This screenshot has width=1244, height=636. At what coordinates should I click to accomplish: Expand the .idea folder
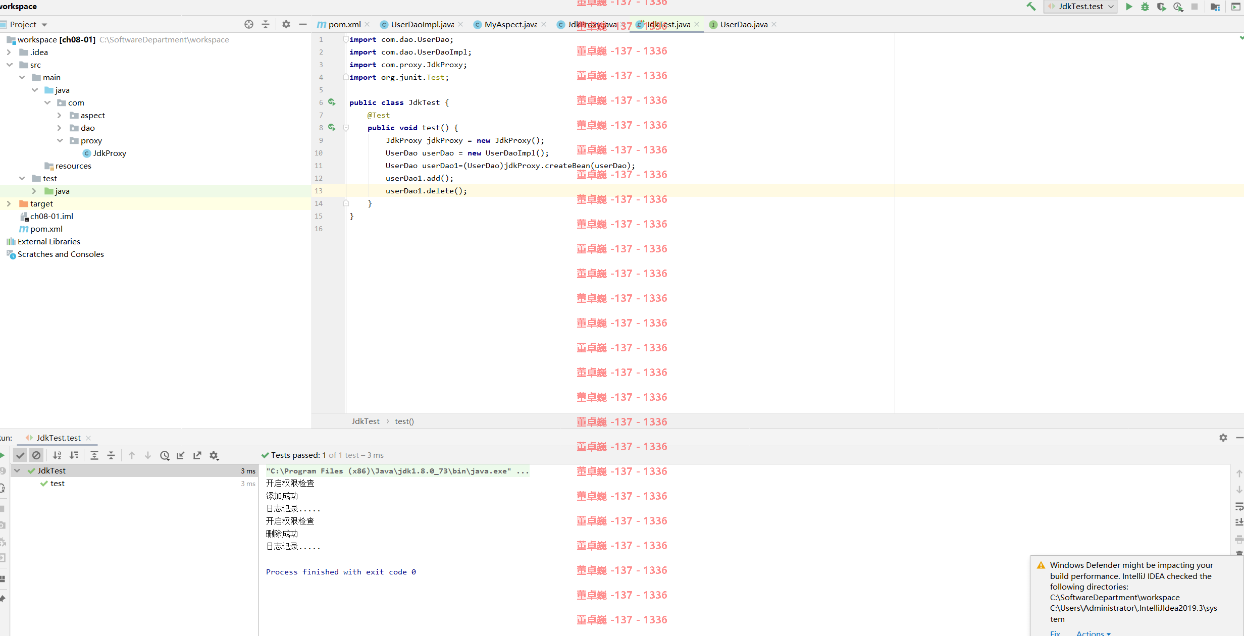[x=9, y=52]
